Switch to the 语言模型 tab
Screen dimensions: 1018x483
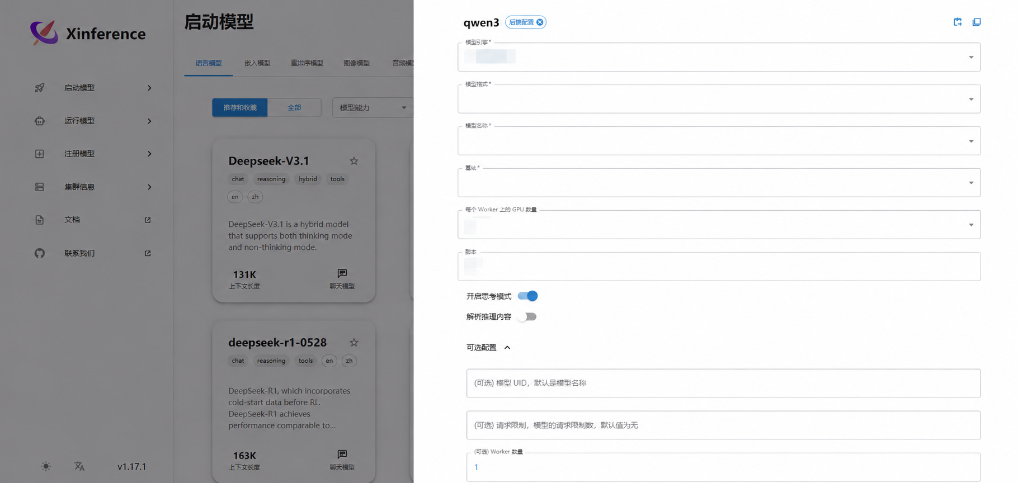tap(209, 63)
